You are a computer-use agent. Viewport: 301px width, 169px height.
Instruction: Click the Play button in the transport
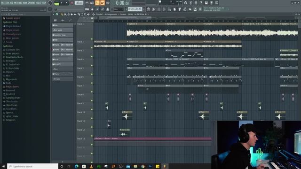click(x=62, y=3)
